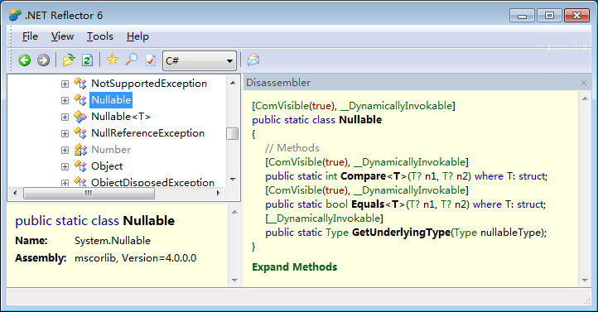Open the C# language dropdown
598x312 pixels.
(200, 60)
